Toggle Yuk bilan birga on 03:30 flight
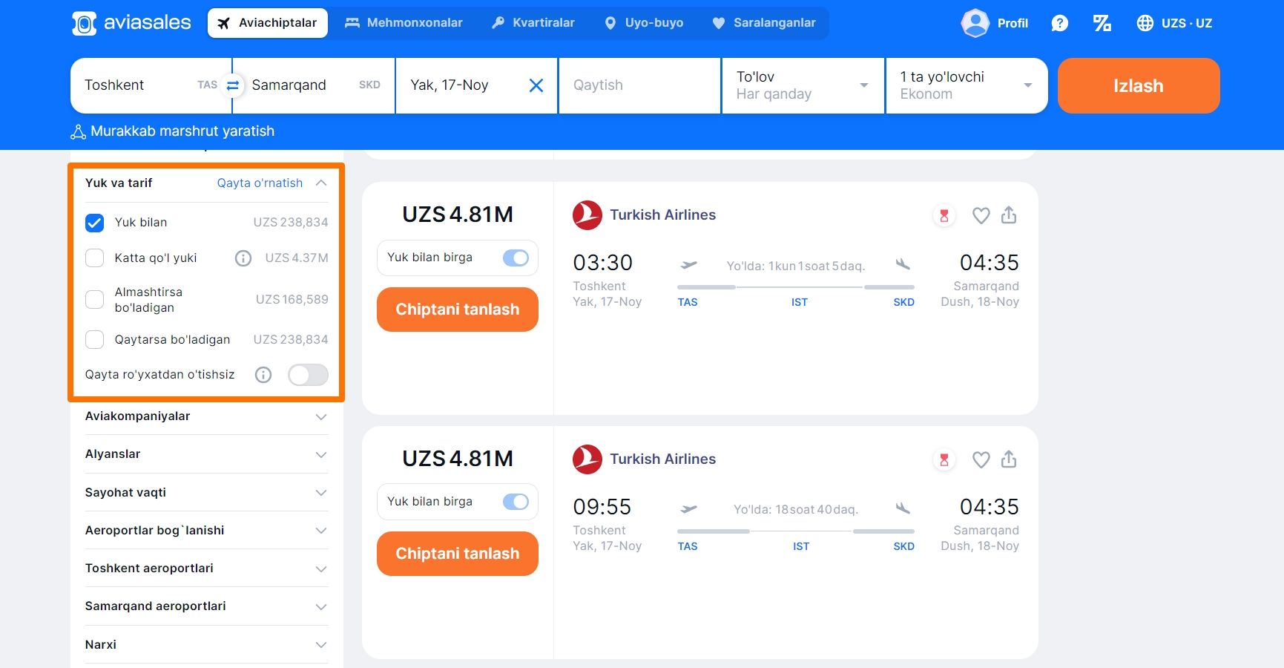 tap(516, 258)
